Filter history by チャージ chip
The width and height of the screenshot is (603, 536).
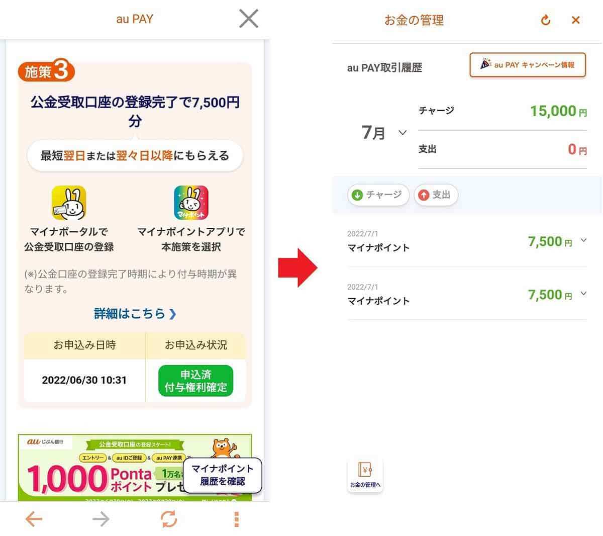pos(378,195)
